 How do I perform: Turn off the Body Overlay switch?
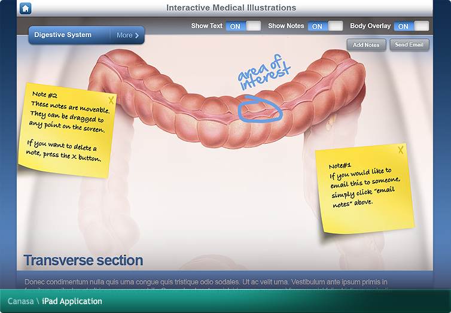(412, 26)
